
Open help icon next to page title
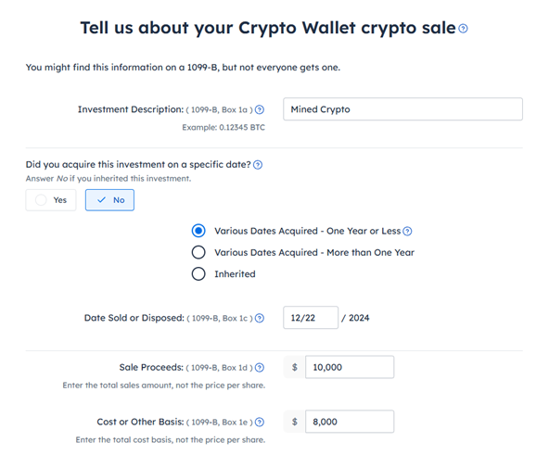coord(463,29)
